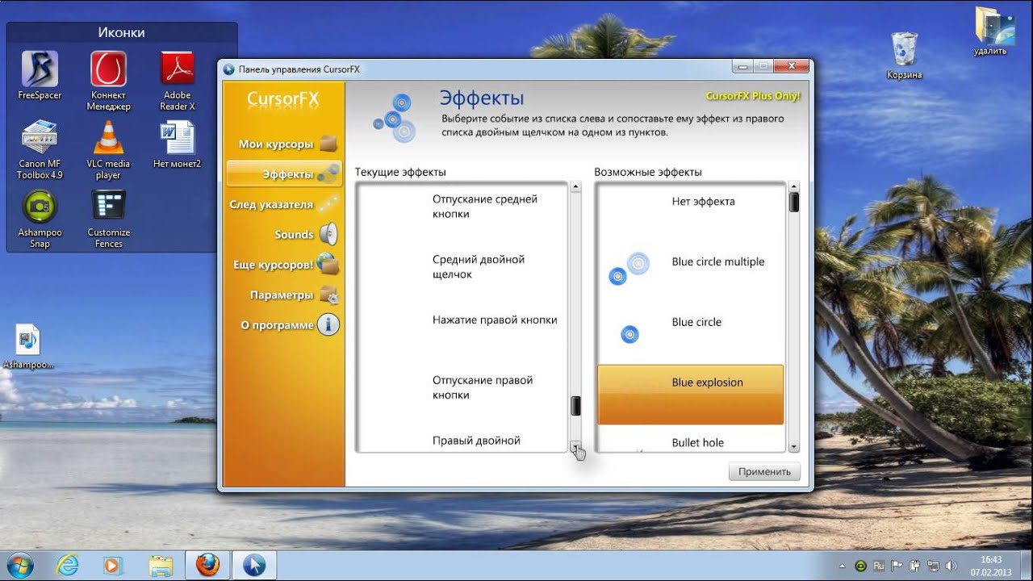Click Blue circle multiple preview thumbnail
The width and height of the screenshot is (1033, 581).
click(x=629, y=269)
